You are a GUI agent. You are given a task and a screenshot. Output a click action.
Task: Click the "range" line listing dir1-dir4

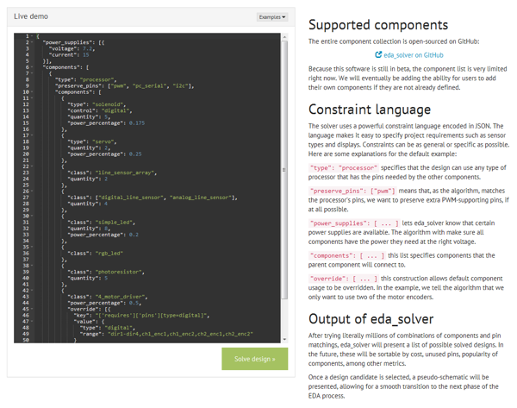coord(166,334)
